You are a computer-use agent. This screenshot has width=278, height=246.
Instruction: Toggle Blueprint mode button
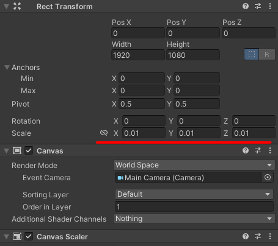click(252, 54)
